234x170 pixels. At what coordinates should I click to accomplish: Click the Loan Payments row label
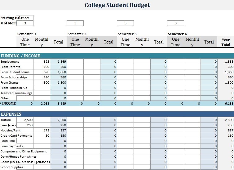click(12, 146)
